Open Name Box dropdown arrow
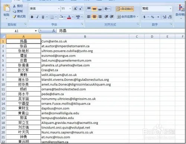The width and height of the screenshot is (186, 144). (x=36, y=31)
